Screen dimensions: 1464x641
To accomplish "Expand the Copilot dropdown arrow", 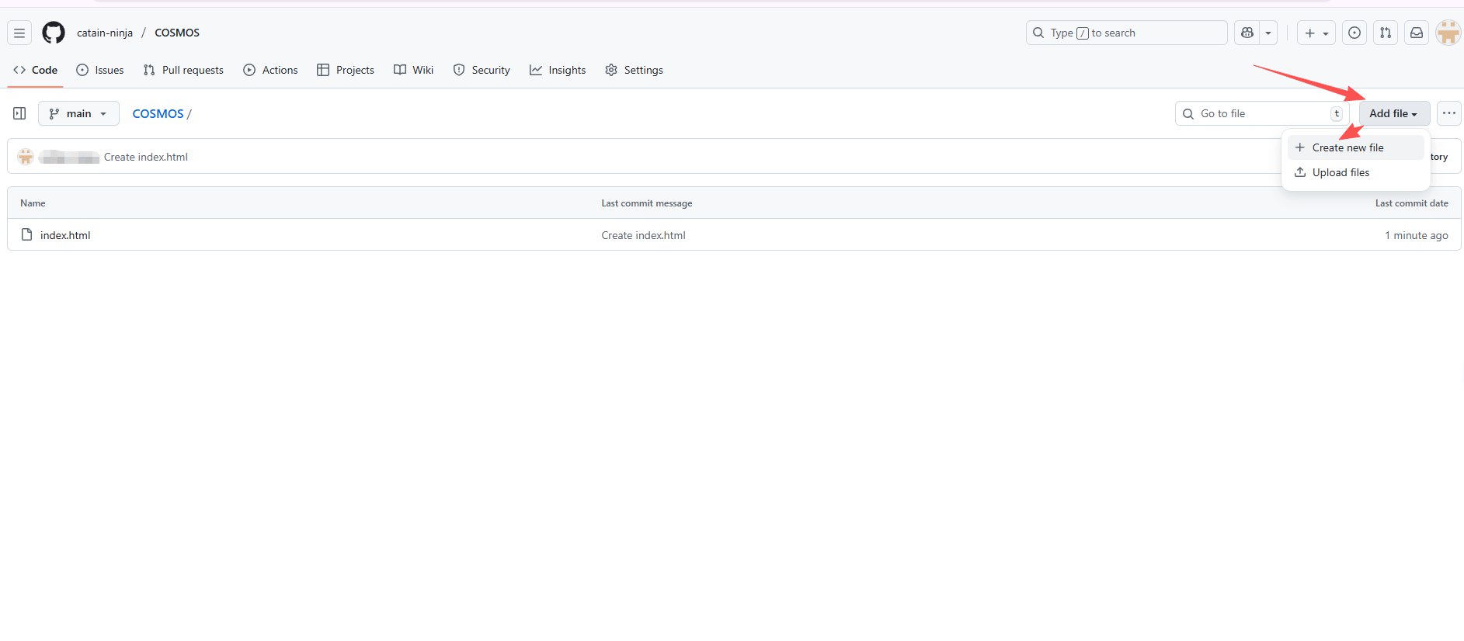I will click(x=1268, y=33).
